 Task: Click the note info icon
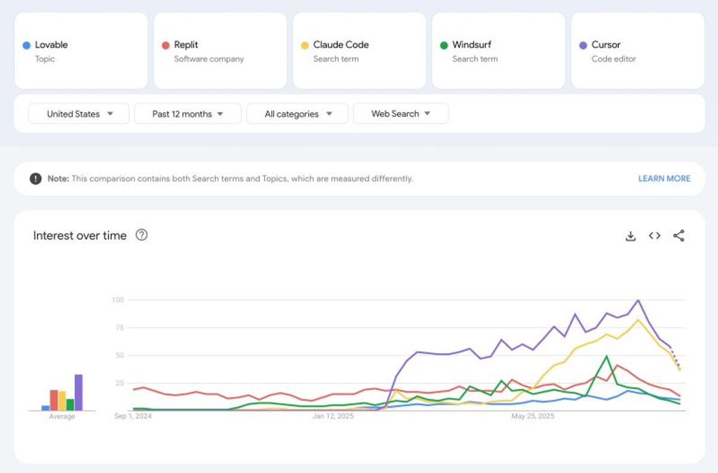click(x=36, y=179)
